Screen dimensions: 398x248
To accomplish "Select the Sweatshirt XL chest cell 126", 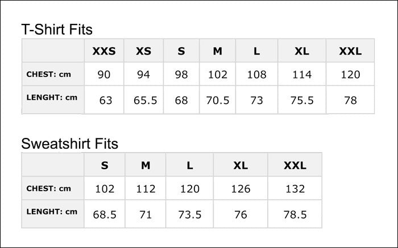I will pos(240,190).
